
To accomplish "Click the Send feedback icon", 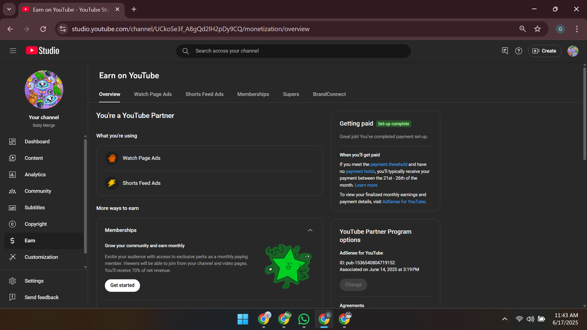I will [x=12, y=297].
